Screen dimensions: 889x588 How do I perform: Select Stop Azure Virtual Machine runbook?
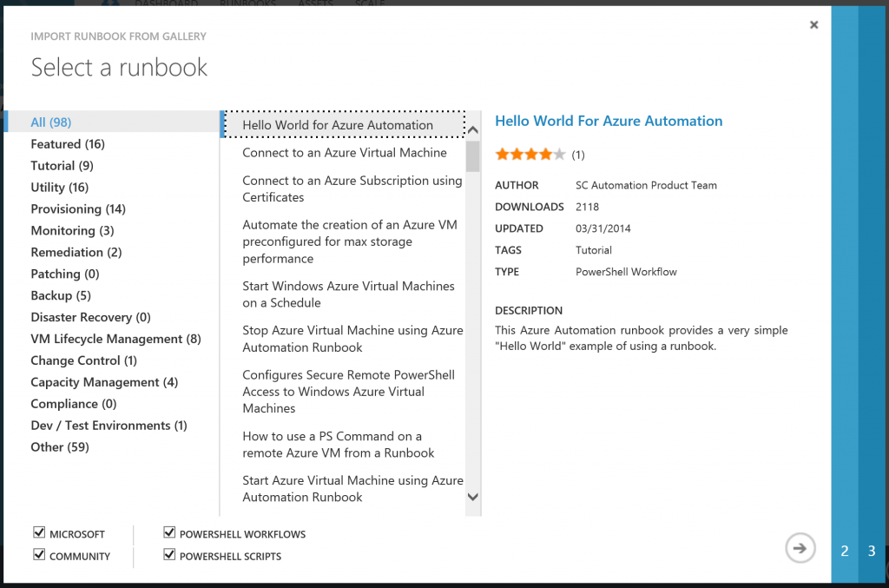click(x=352, y=339)
